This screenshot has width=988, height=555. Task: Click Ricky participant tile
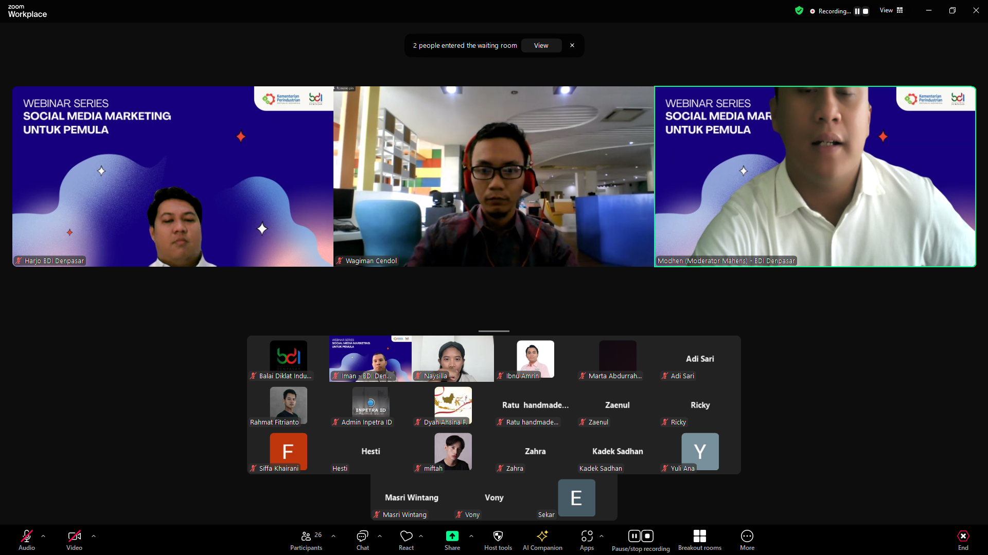[700, 405]
